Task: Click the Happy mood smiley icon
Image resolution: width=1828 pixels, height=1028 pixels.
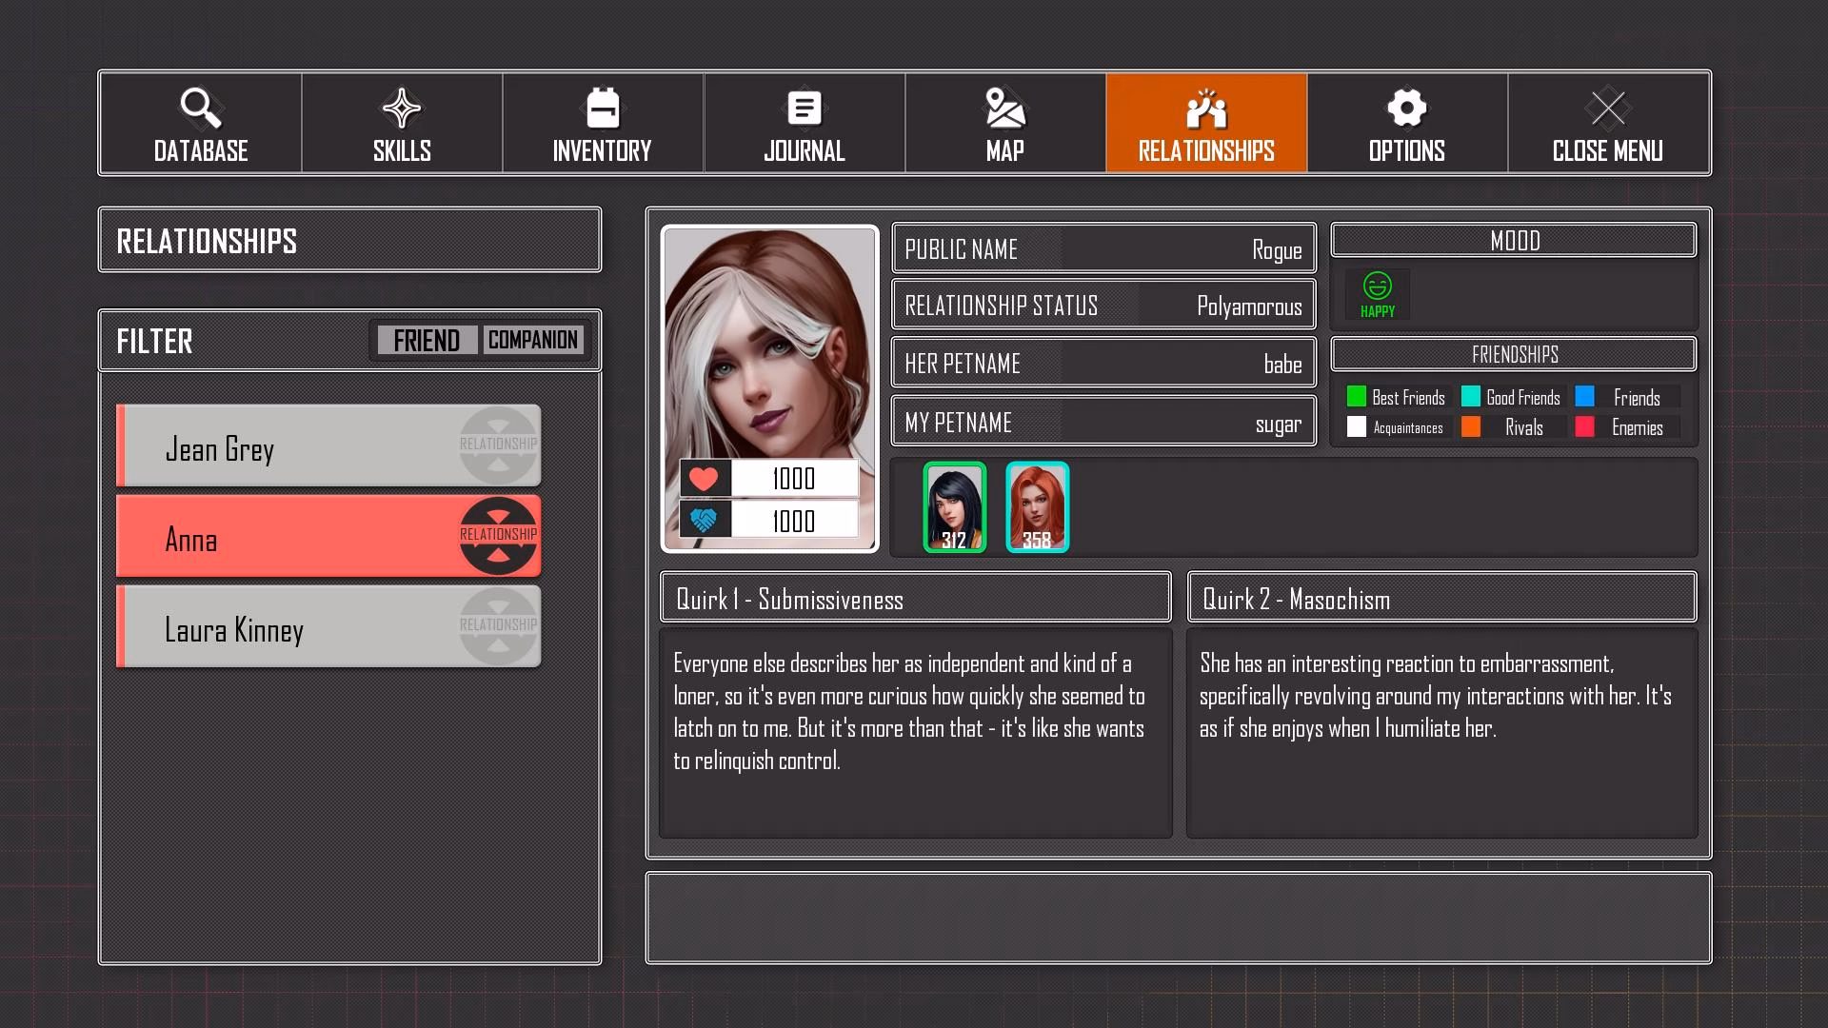Action: coord(1377,287)
